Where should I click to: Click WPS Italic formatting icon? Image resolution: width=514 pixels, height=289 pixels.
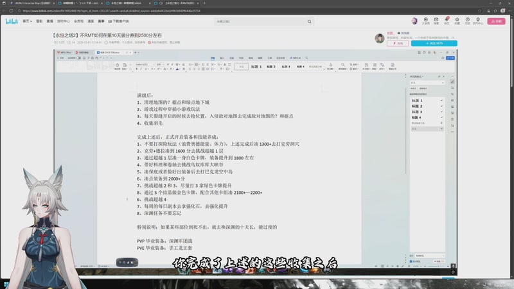[x=141, y=69]
